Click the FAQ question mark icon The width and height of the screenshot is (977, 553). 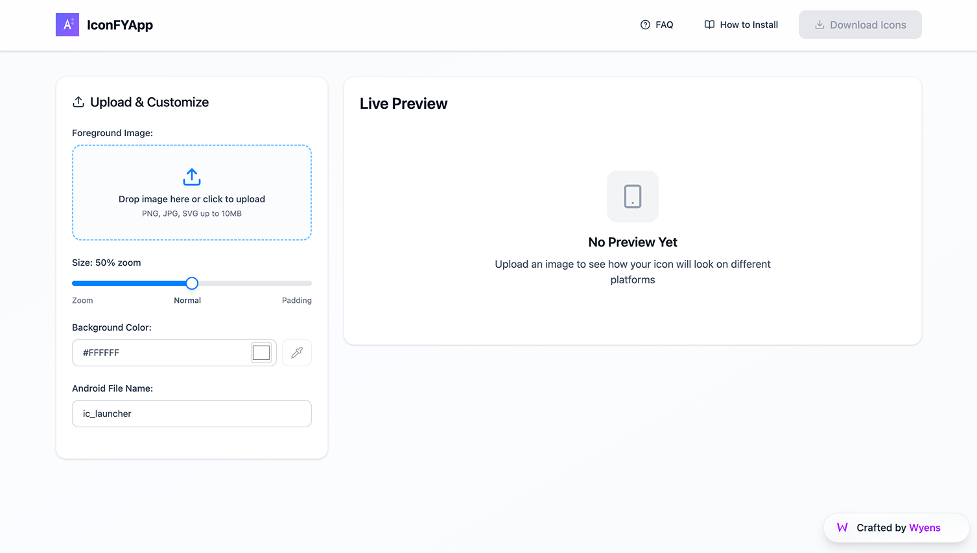[645, 25]
